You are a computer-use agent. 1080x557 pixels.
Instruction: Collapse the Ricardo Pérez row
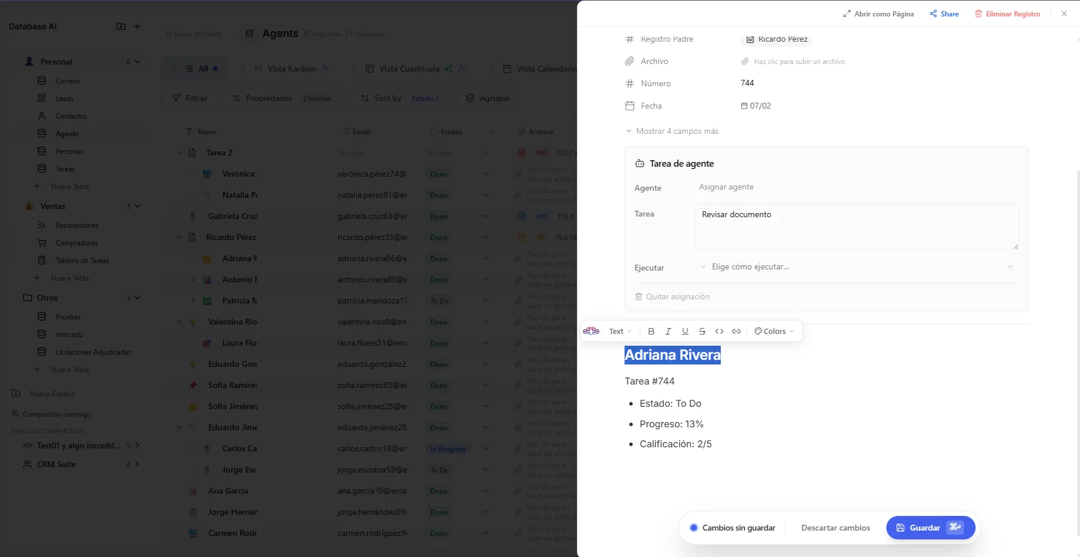[179, 237]
